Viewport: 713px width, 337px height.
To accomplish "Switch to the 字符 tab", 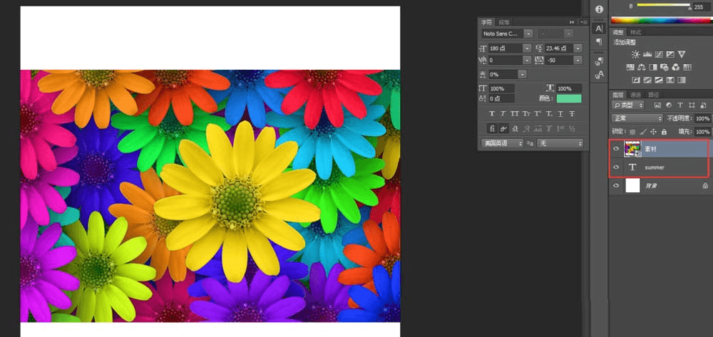I will (x=486, y=22).
